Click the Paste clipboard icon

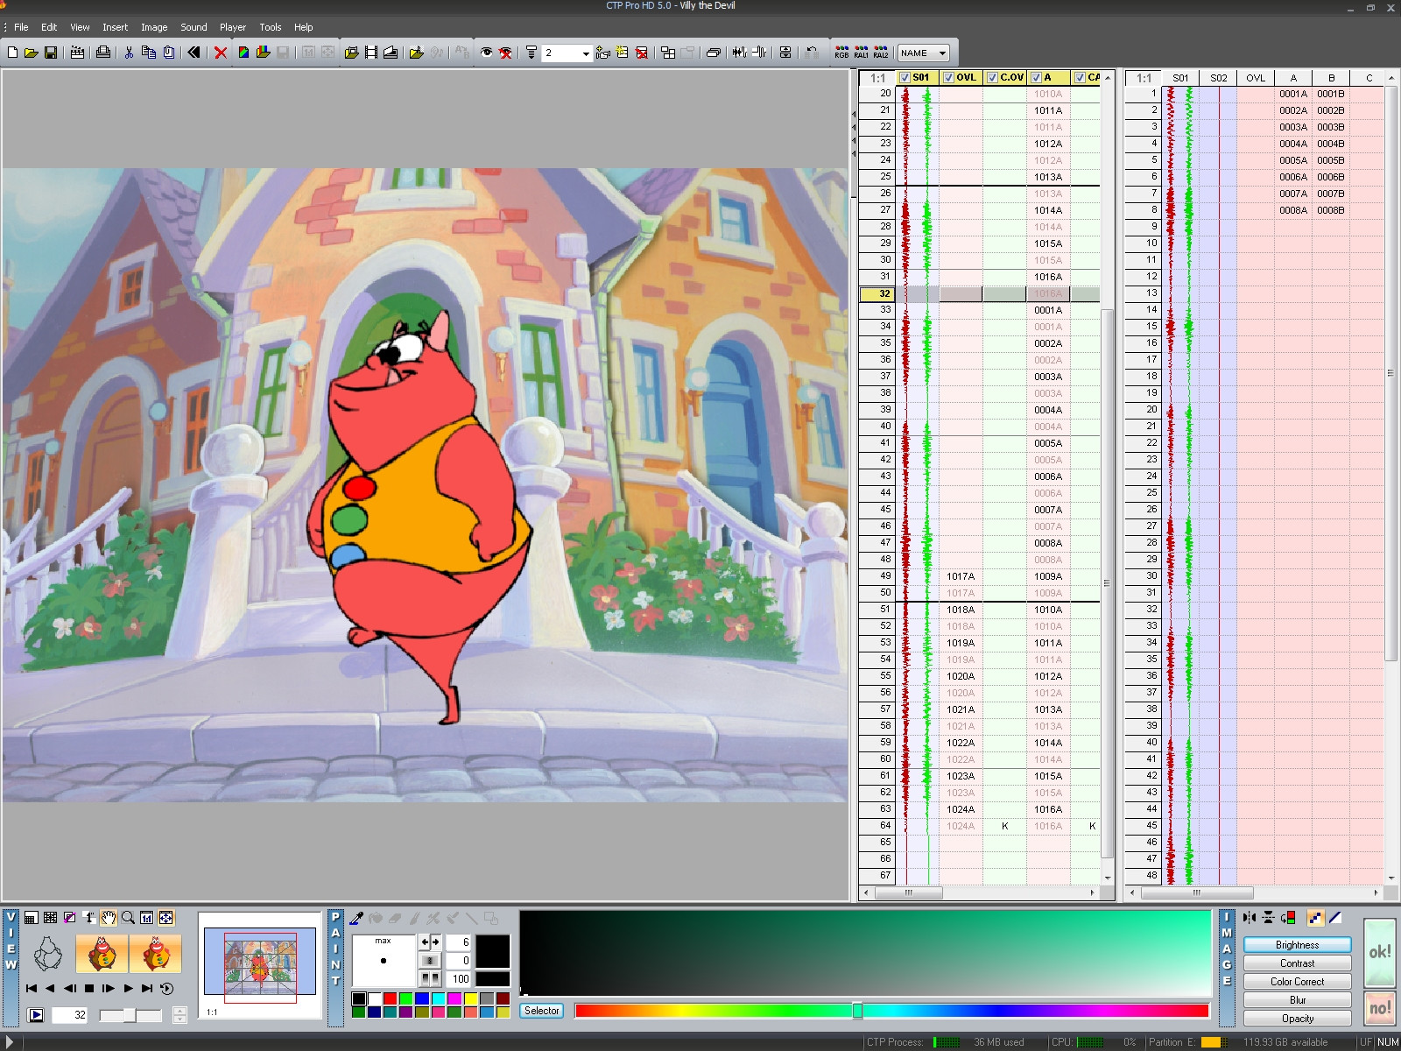point(169,53)
